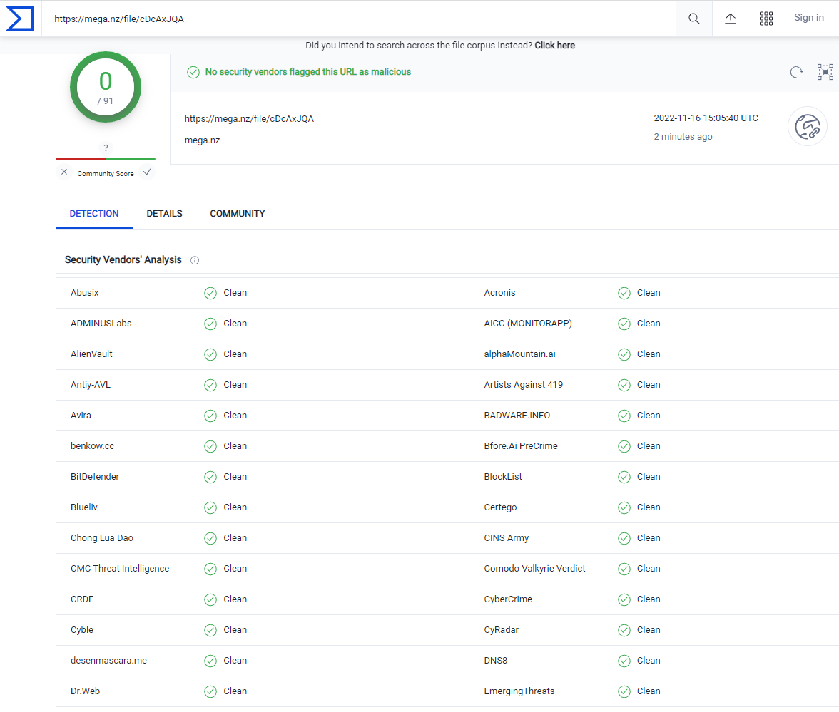Click the CINS Army vendor name
Screen dimensions: 839x712
pyautogui.click(x=507, y=537)
